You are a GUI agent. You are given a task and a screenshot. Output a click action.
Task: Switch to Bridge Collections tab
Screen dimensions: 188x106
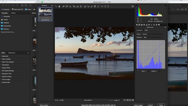(12, 53)
